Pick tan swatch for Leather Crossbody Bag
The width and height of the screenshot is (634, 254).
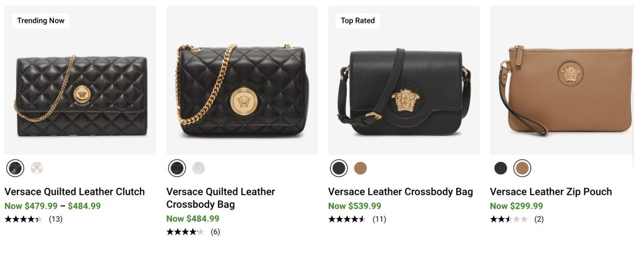pos(360,167)
